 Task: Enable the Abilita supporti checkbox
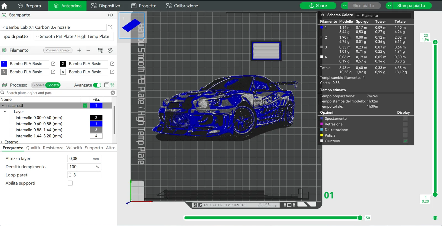70,183
